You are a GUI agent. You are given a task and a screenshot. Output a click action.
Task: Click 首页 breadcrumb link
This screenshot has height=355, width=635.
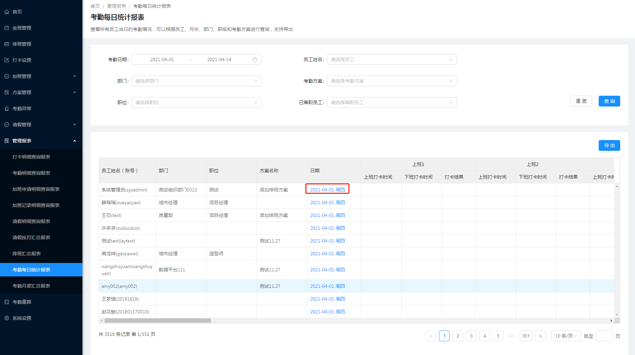click(x=95, y=6)
